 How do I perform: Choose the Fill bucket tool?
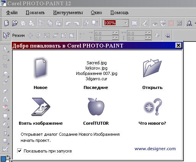[x=5, y=124]
